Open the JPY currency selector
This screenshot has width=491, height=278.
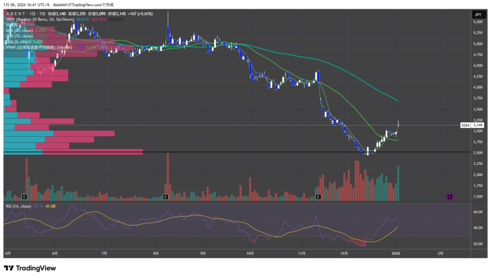(478, 15)
